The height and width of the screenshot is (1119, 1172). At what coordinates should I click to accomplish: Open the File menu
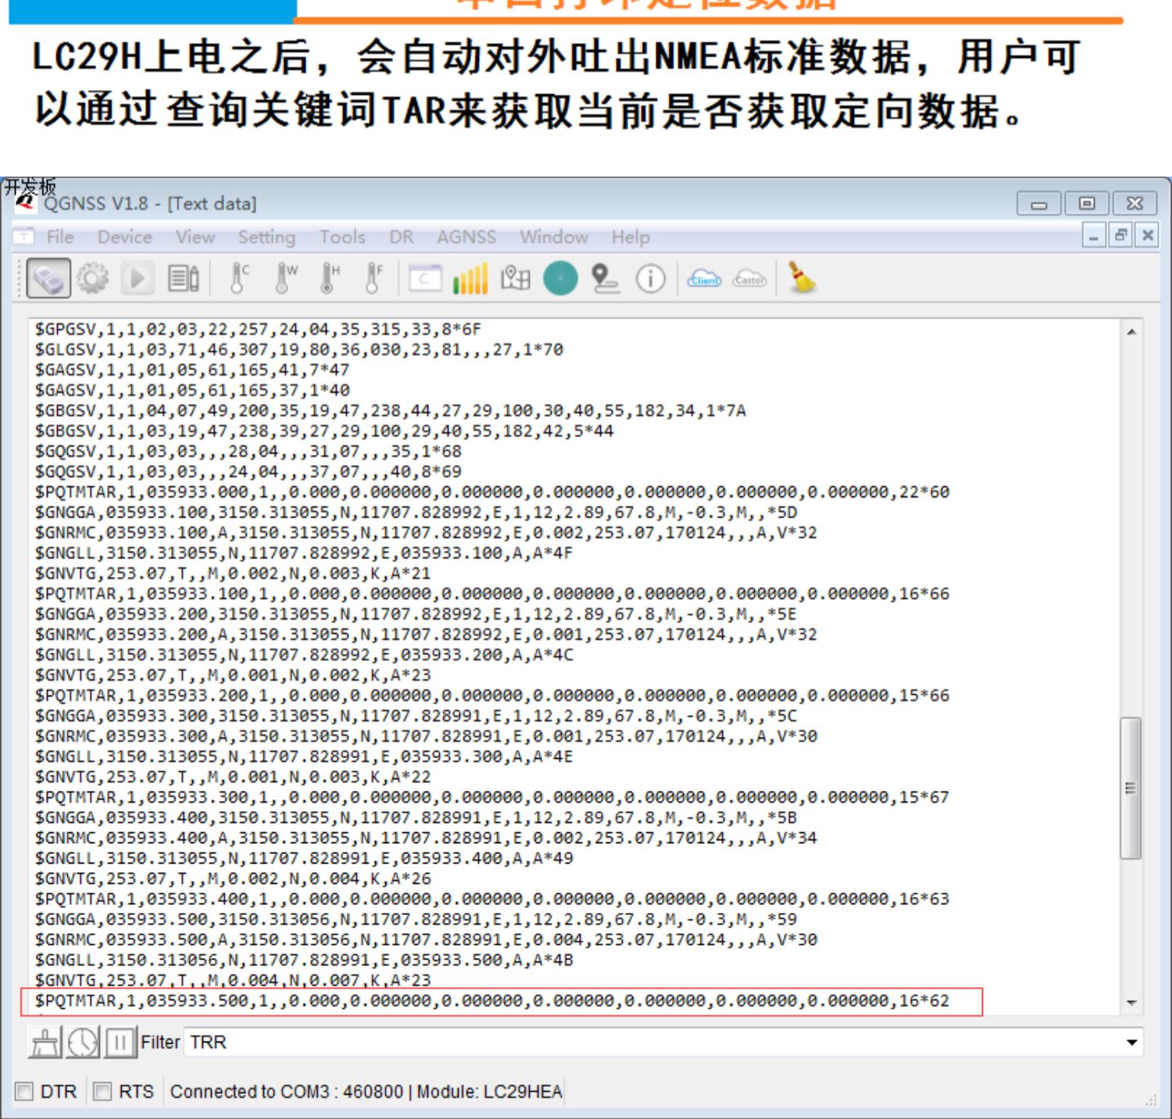[x=60, y=237]
